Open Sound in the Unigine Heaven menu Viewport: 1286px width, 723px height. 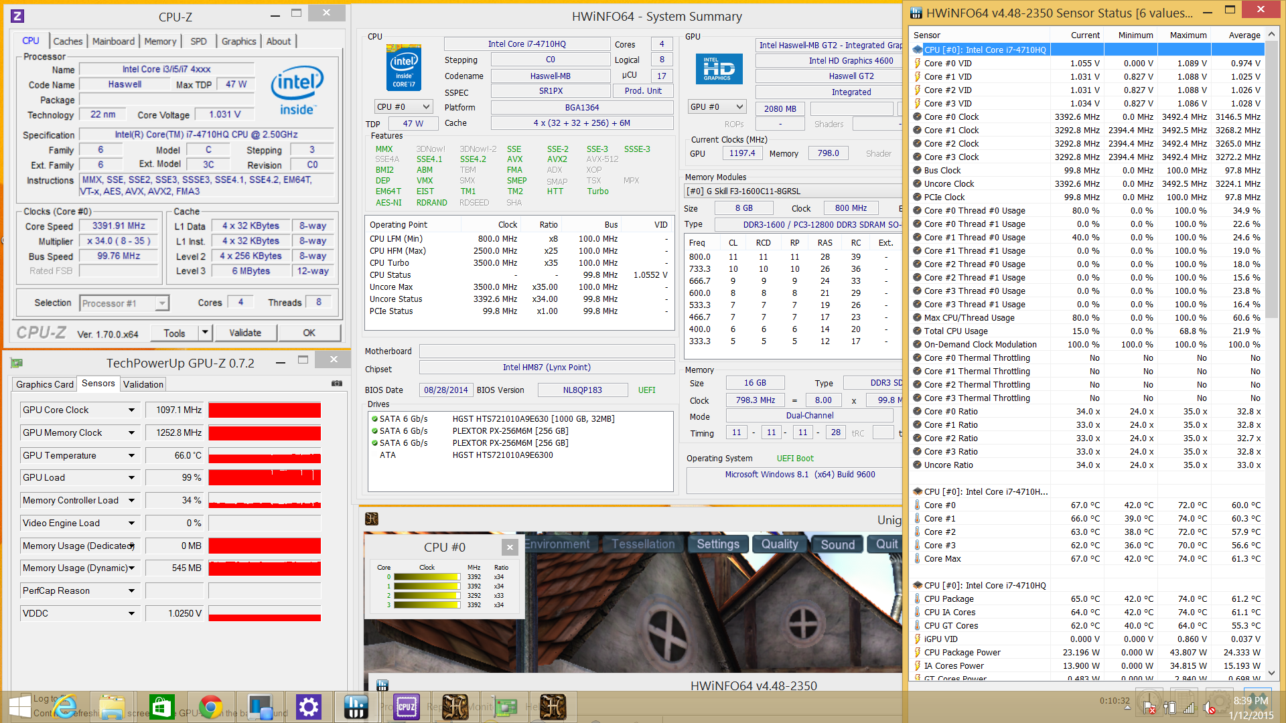[837, 544]
